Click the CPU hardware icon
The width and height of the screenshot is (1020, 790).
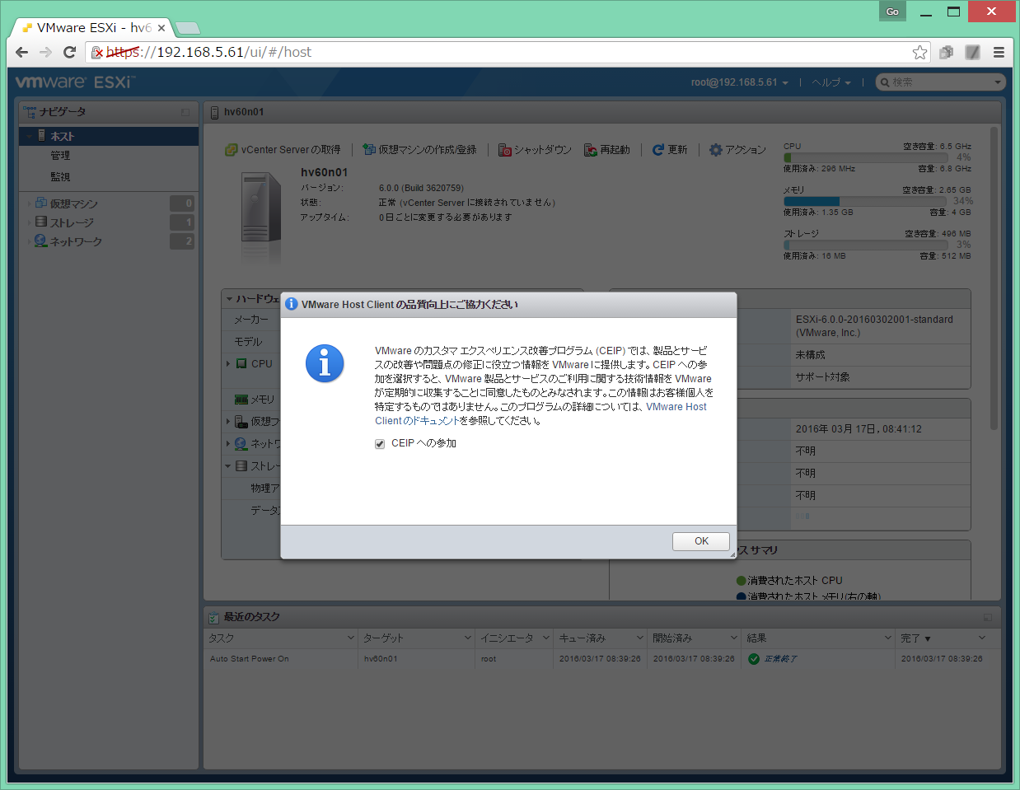click(241, 363)
